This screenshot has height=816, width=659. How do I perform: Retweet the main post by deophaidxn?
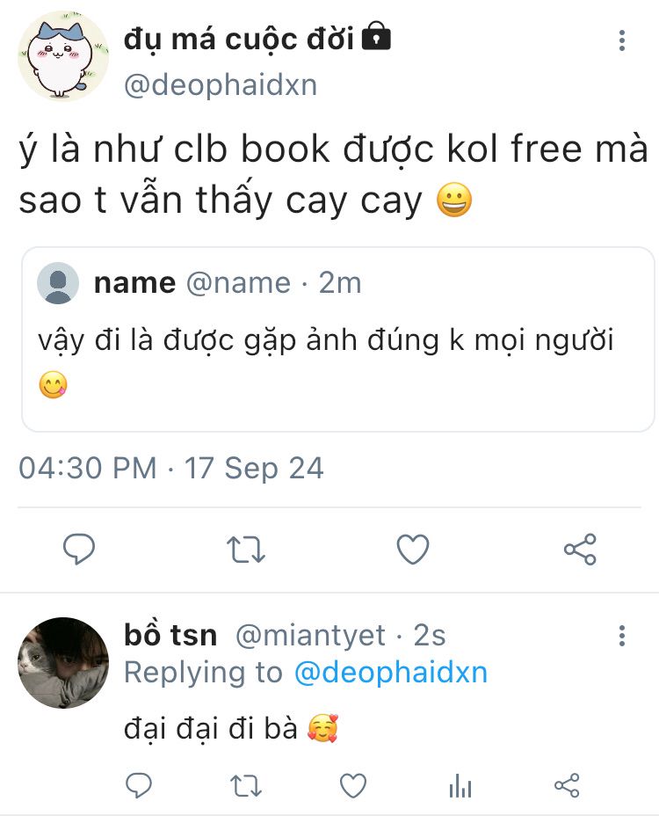click(x=246, y=550)
